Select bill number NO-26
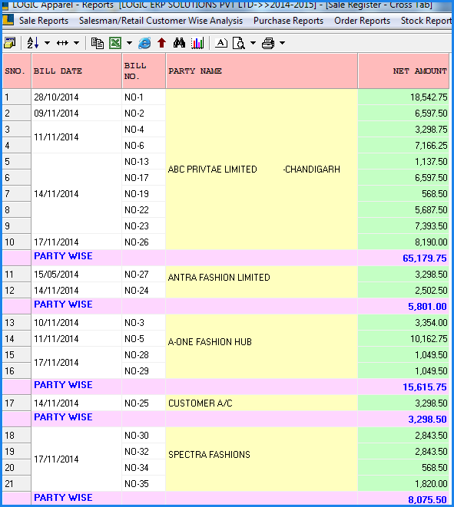This screenshot has height=507, width=454. click(144, 242)
